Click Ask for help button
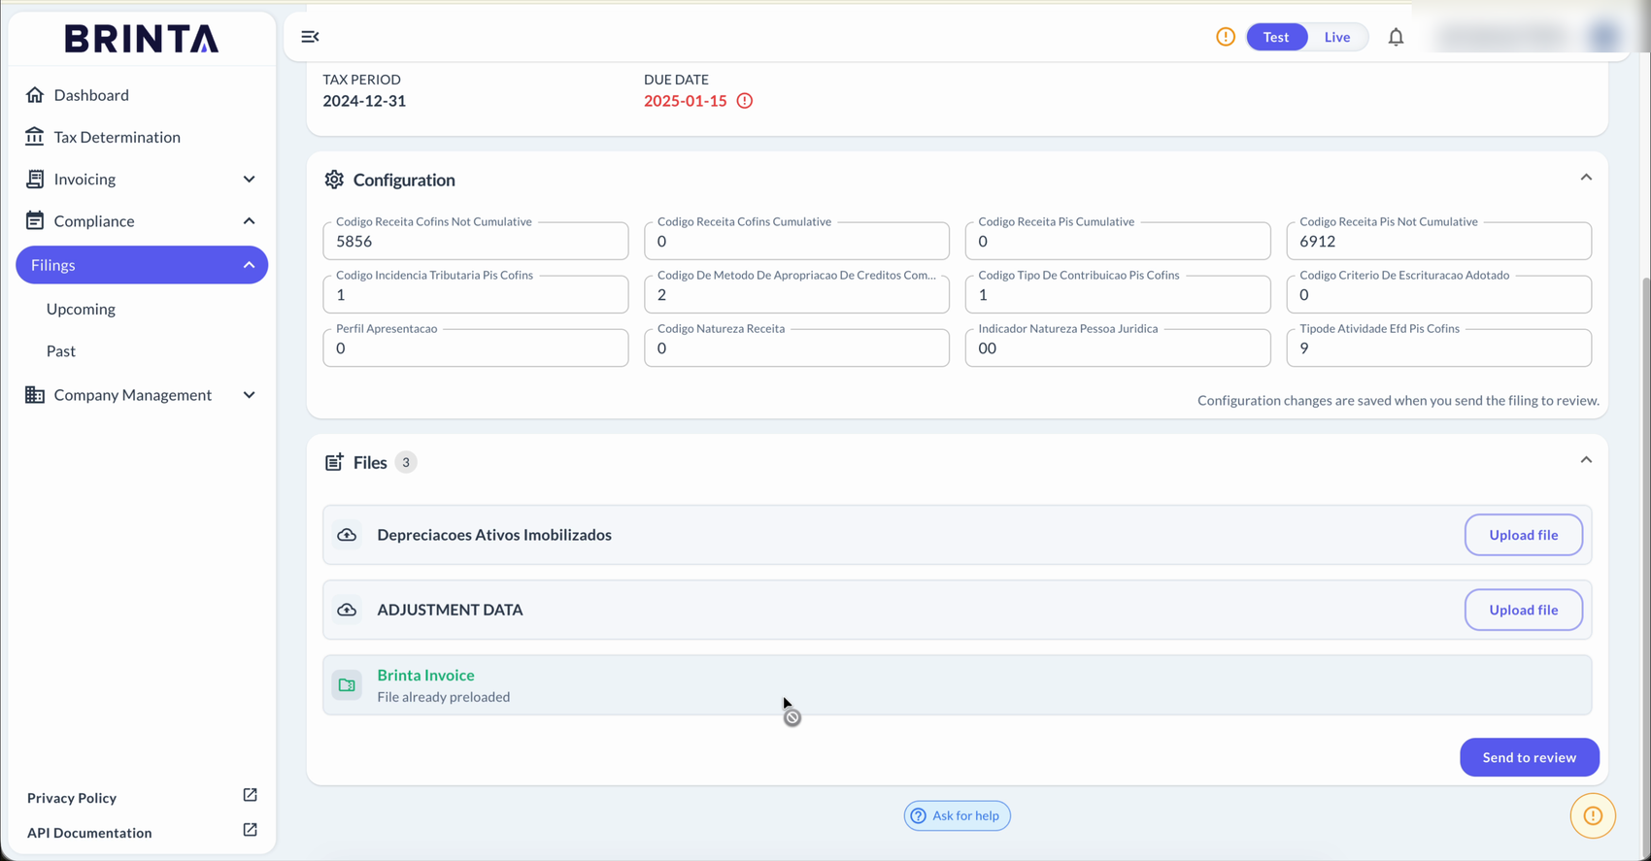The width and height of the screenshot is (1651, 861). tap(957, 815)
